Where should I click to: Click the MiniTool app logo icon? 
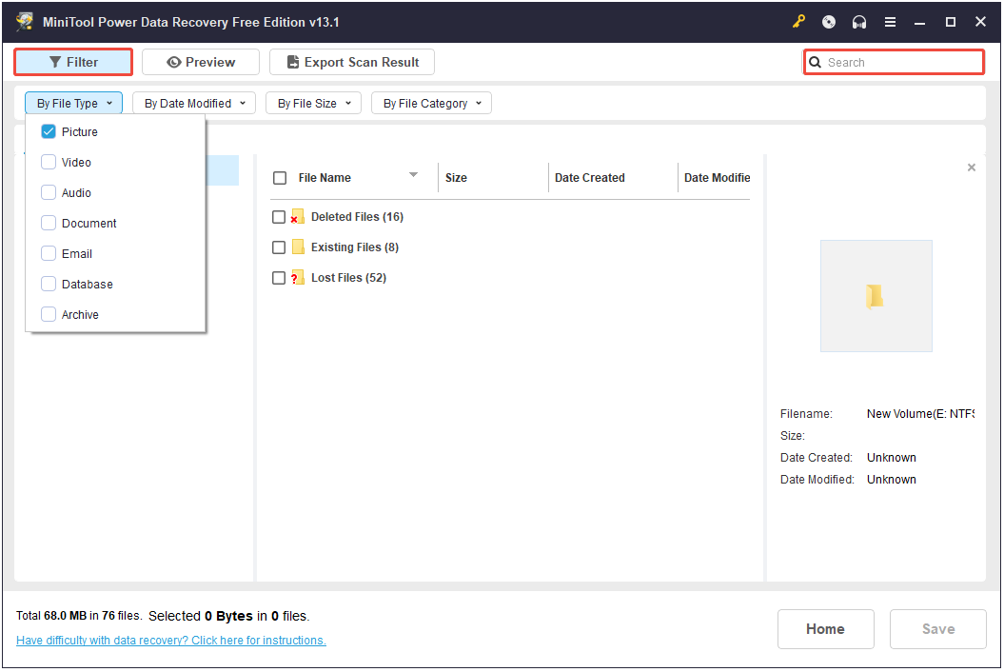pyautogui.click(x=25, y=21)
